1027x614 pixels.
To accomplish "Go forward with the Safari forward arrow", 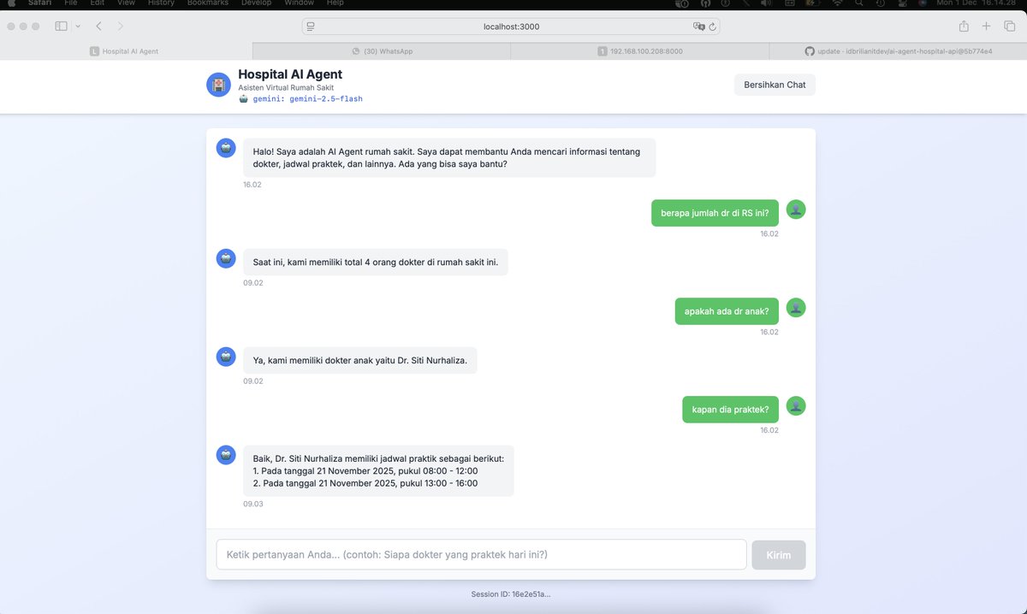I will 121,27.
